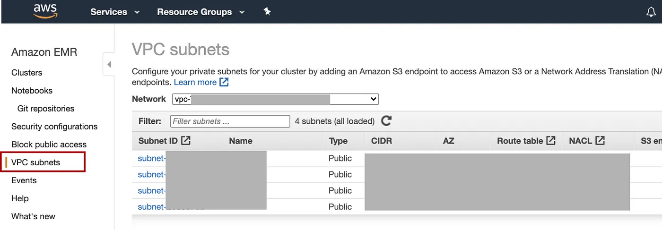The image size is (662, 230).
Task: Refresh the subnets list
Action: [x=386, y=121]
